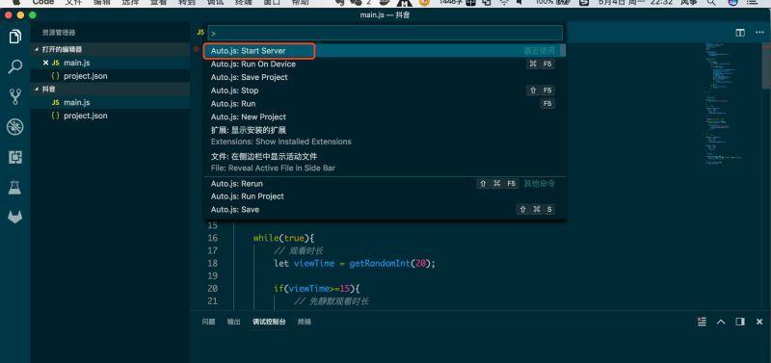
Task: Open the GitLab fox icon view
Action: point(14,217)
